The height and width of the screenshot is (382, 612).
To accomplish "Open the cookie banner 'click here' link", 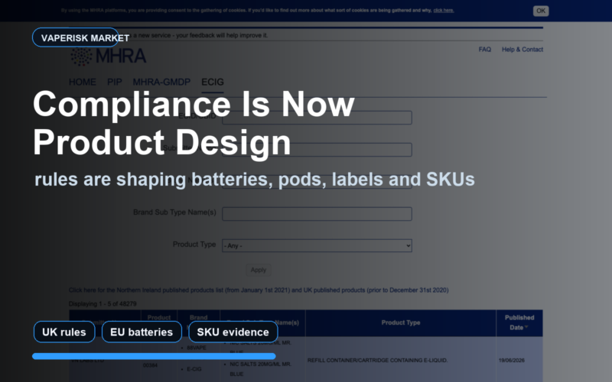I will tap(444, 11).
